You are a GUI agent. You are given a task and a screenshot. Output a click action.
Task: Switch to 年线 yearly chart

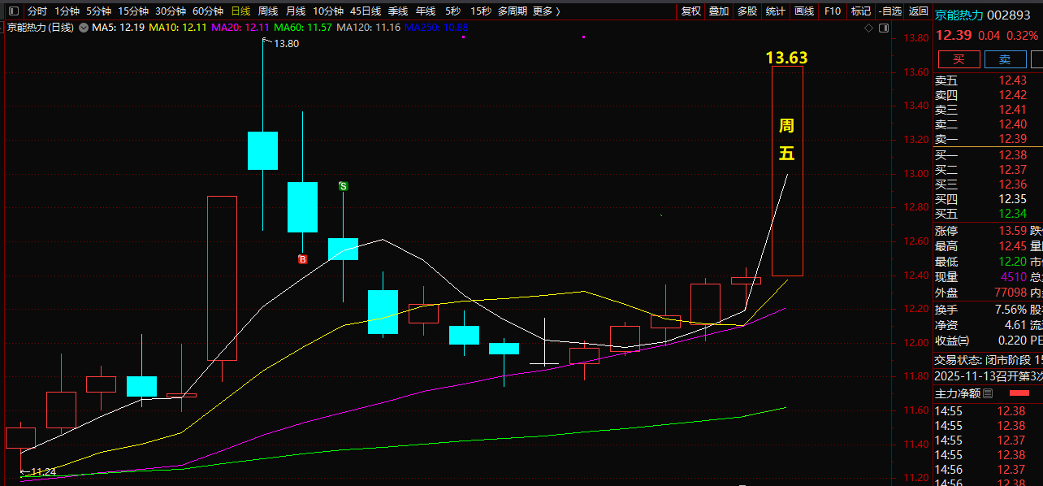[426, 11]
